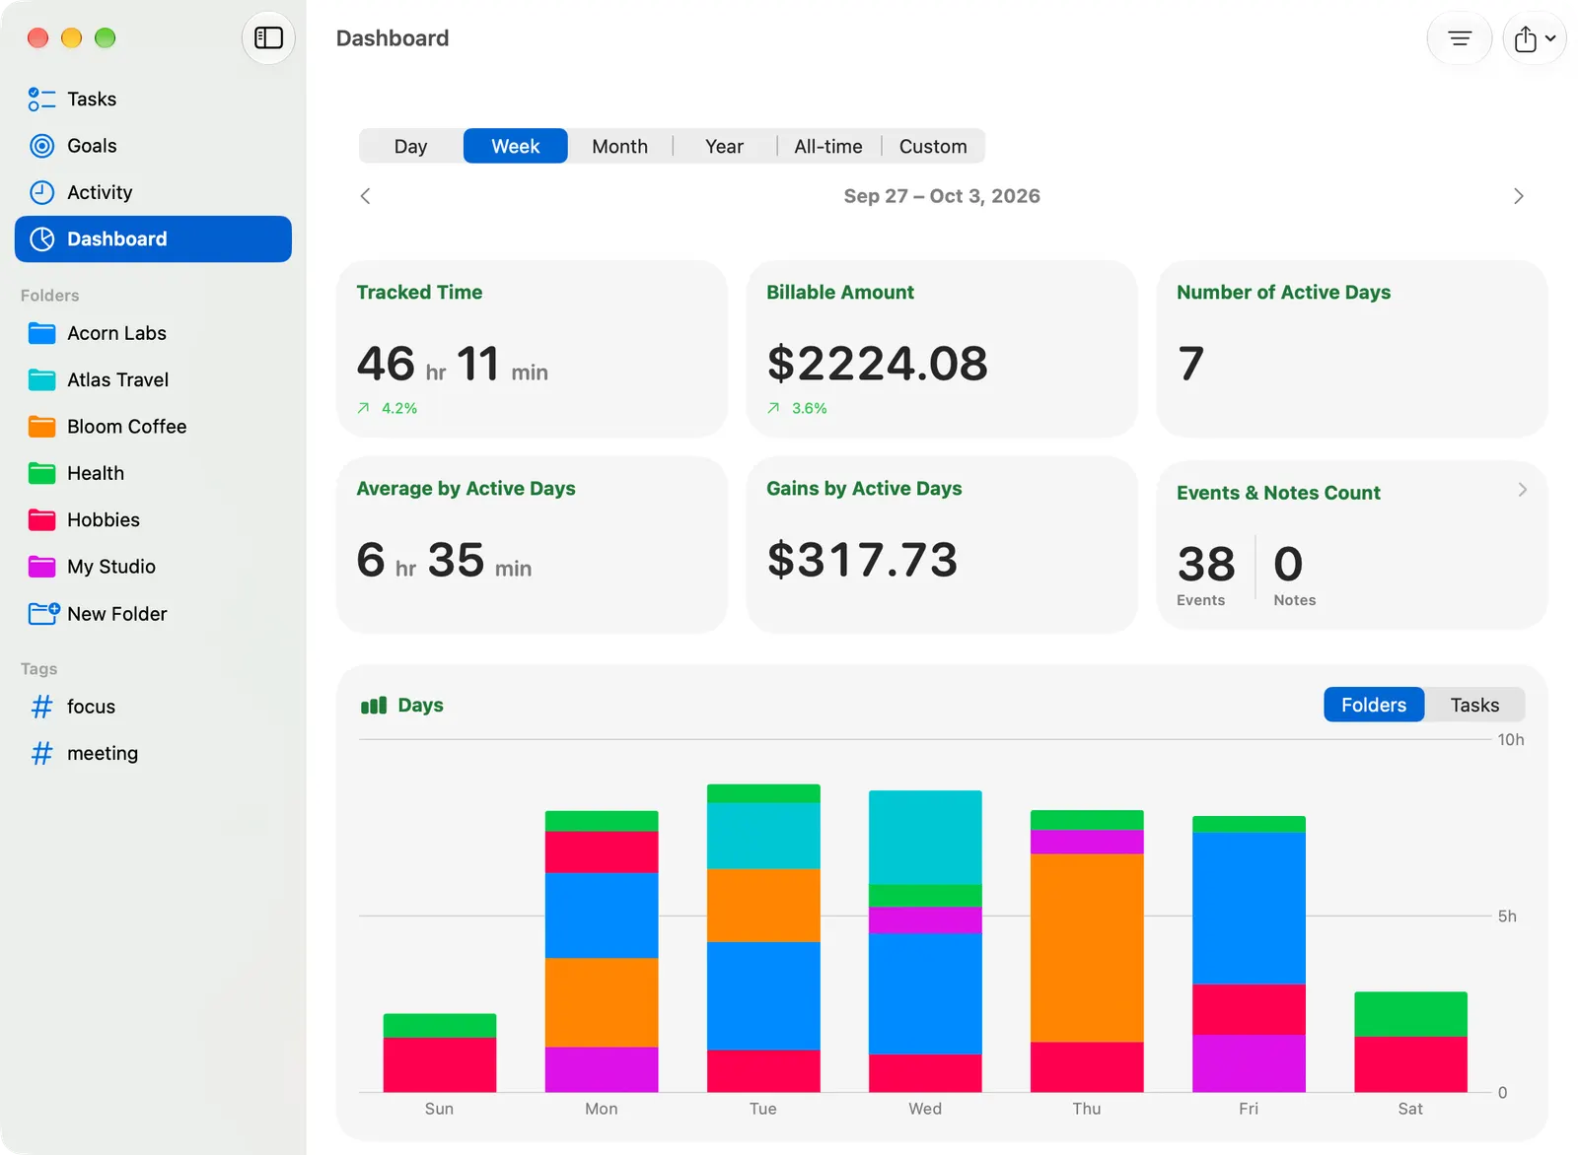Click the New Folder plus icon

pyautogui.click(x=43, y=614)
